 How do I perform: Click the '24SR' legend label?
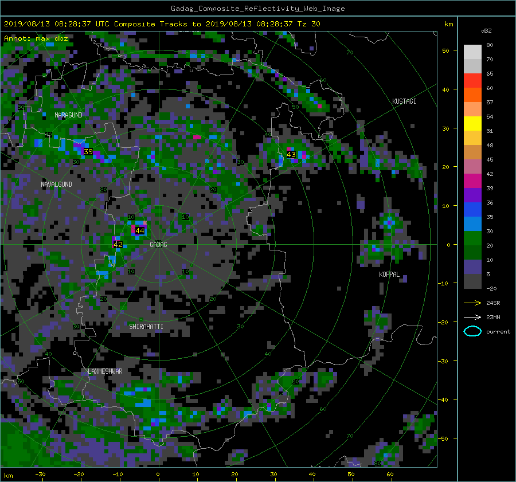click(493, 303)
